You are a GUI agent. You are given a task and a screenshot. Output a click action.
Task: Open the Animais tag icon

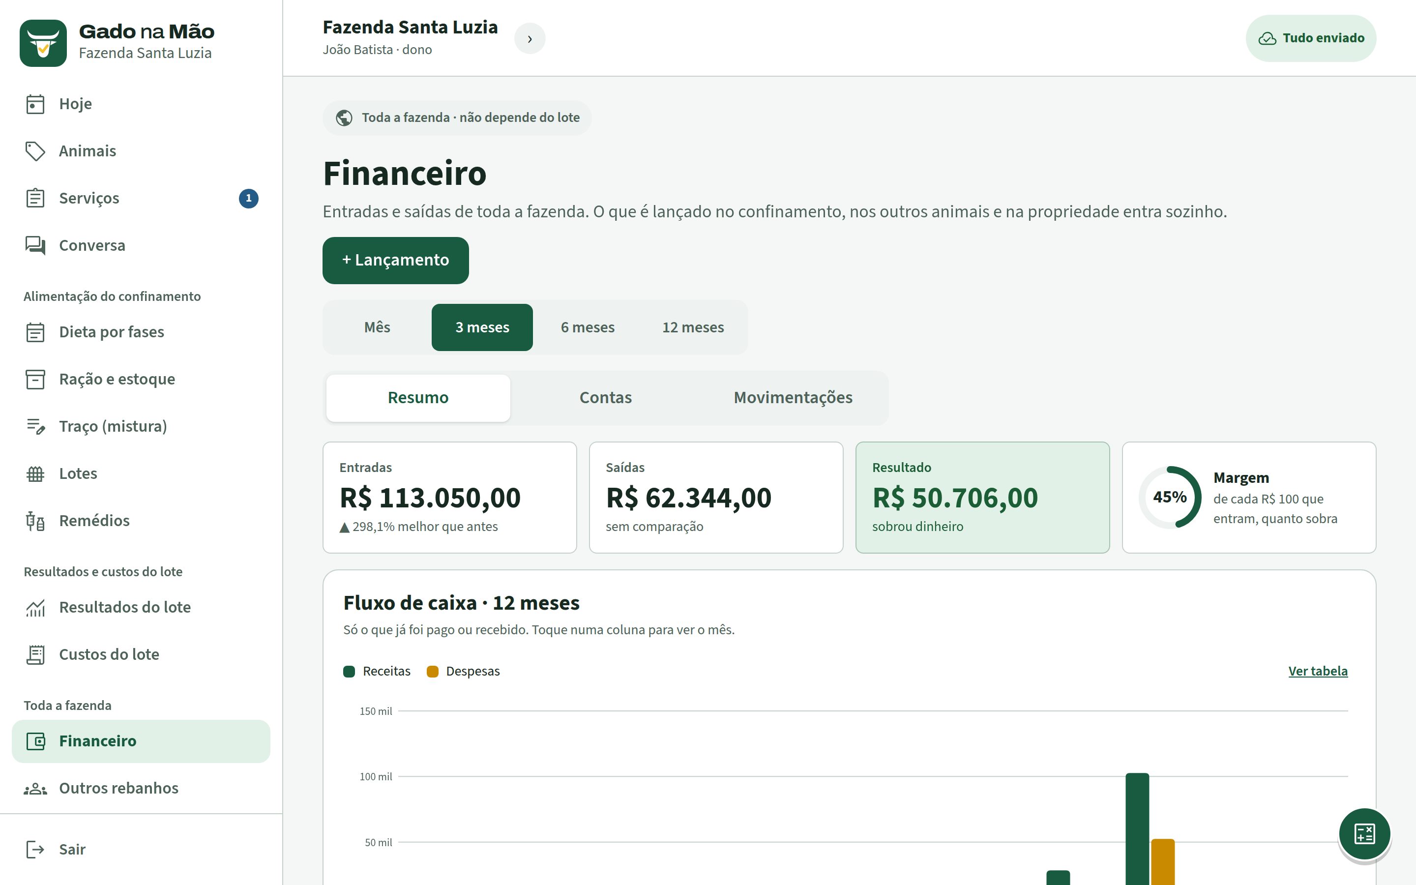click(35, 151)
